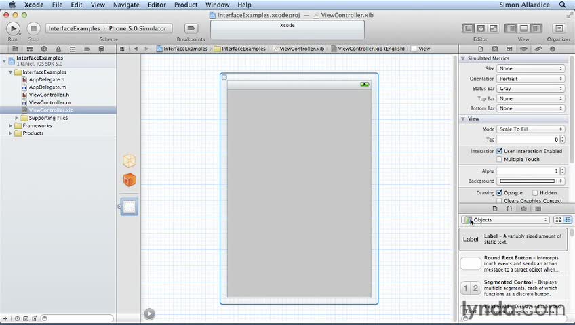Show the Breakpoint navigator tab icon
Viewport: 575px width, 325px height.
87,49
